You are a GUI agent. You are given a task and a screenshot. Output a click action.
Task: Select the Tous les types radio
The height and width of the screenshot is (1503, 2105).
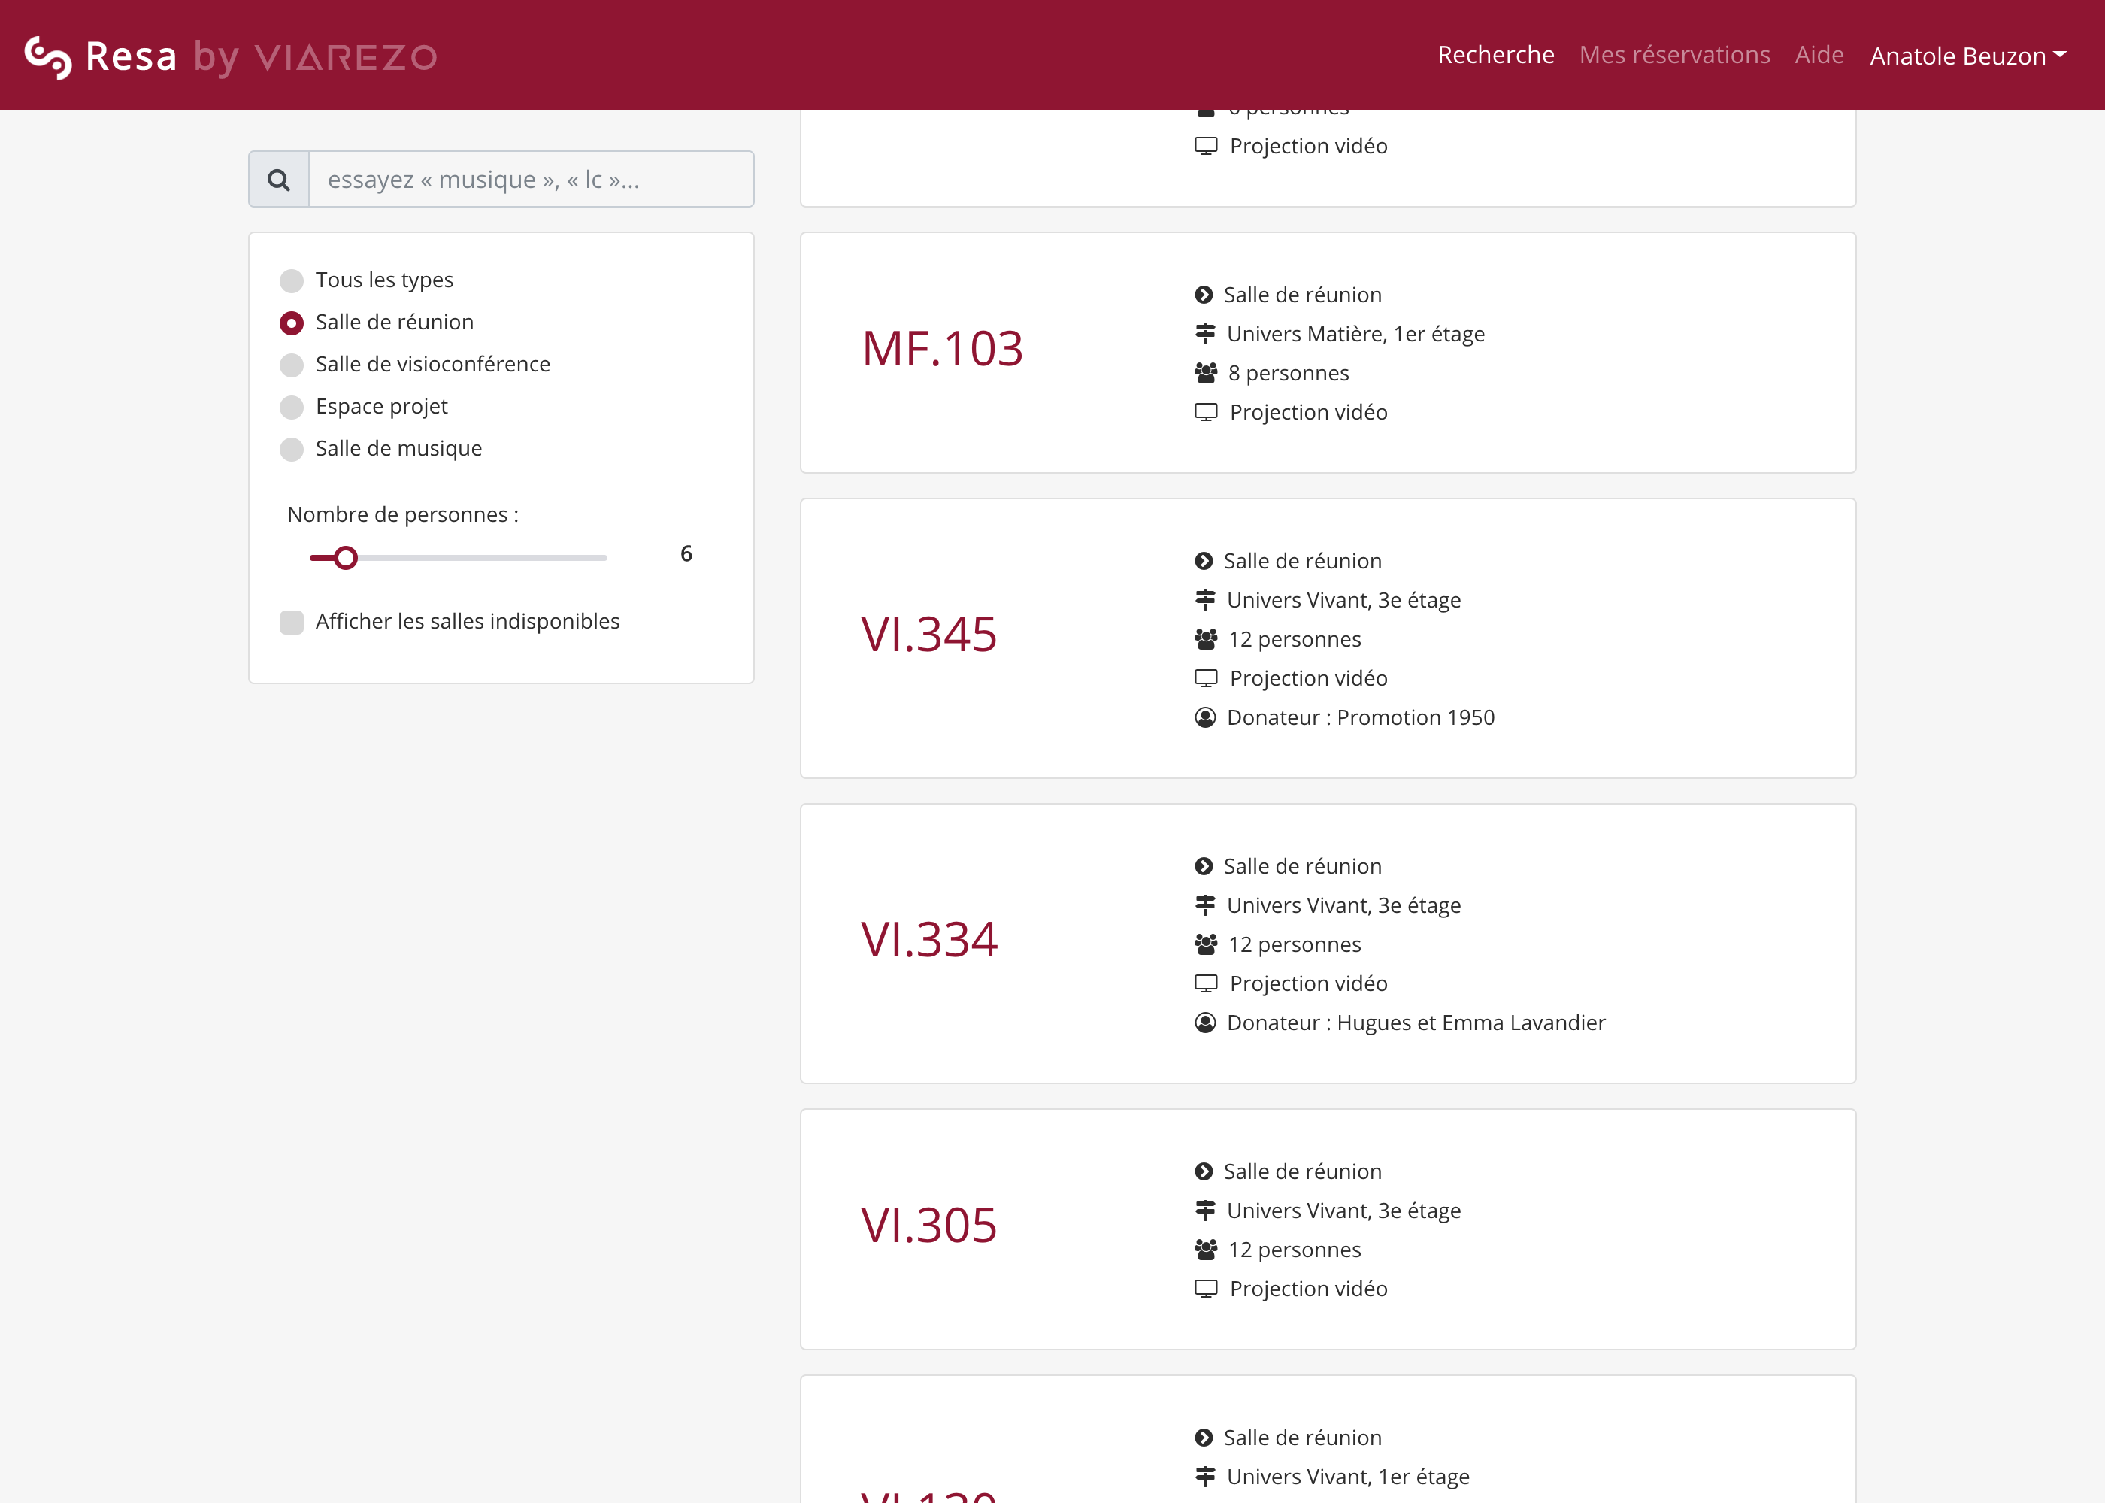(x=292, y=280)
